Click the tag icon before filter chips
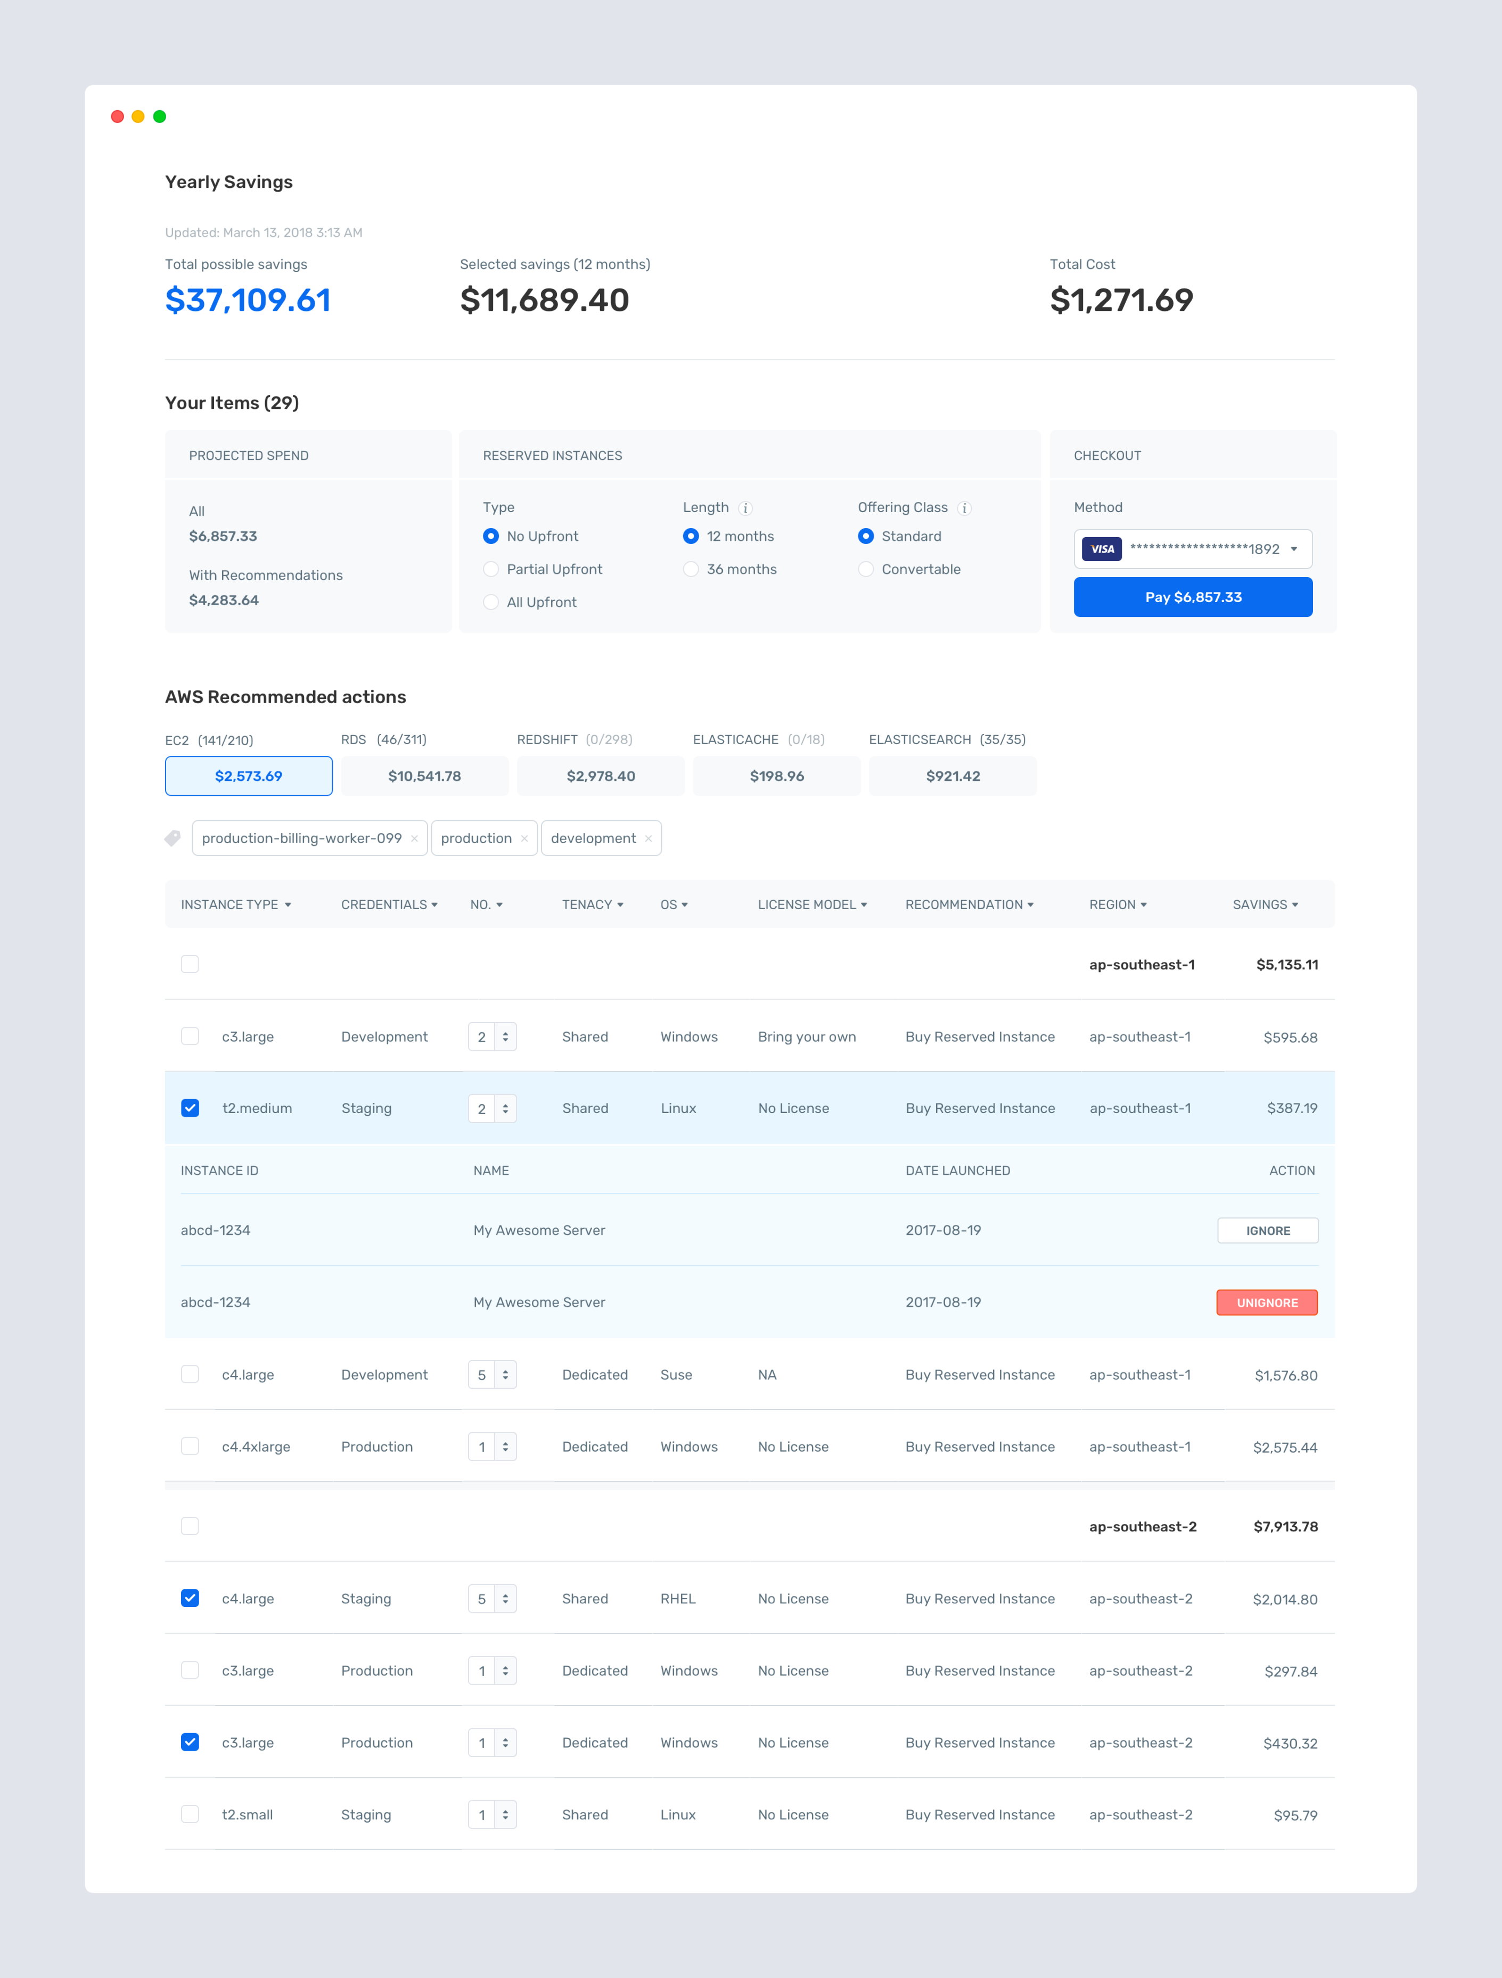The height and width of the screenshot is (1978, 1502). click(173, 838)
